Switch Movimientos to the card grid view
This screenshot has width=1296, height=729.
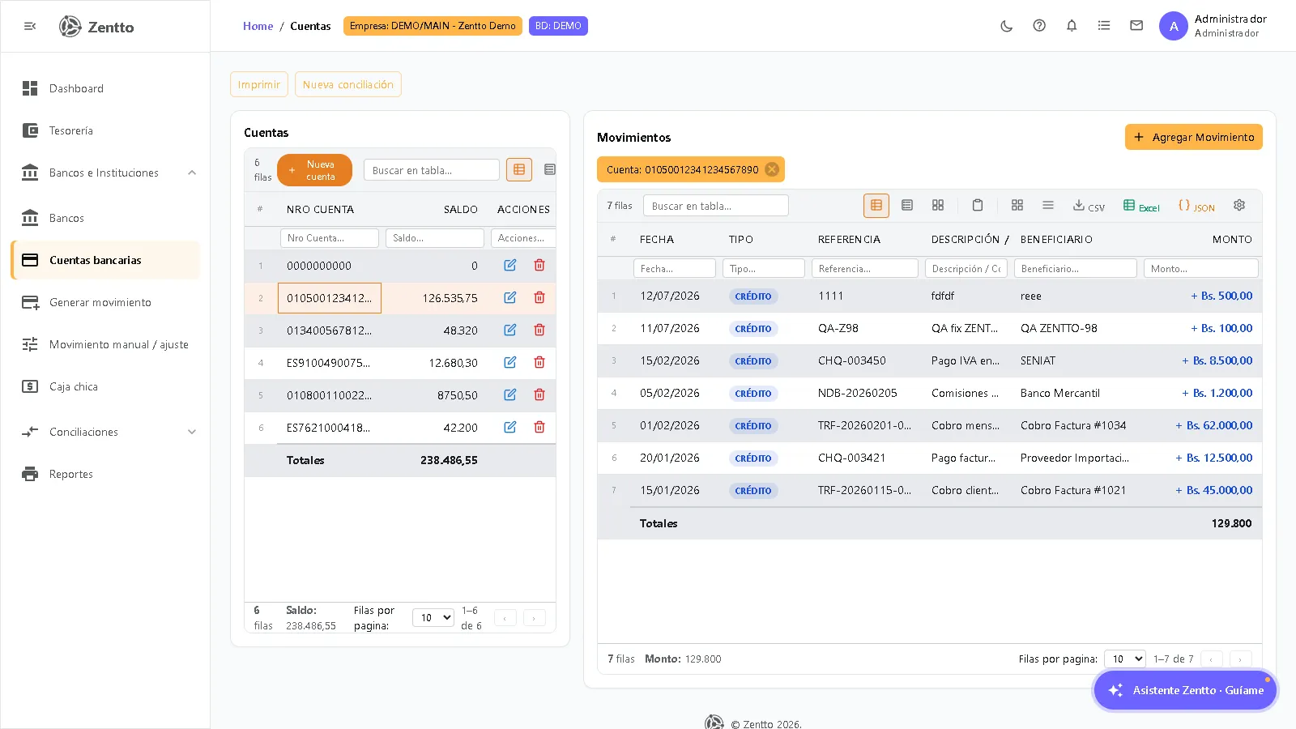938,206
